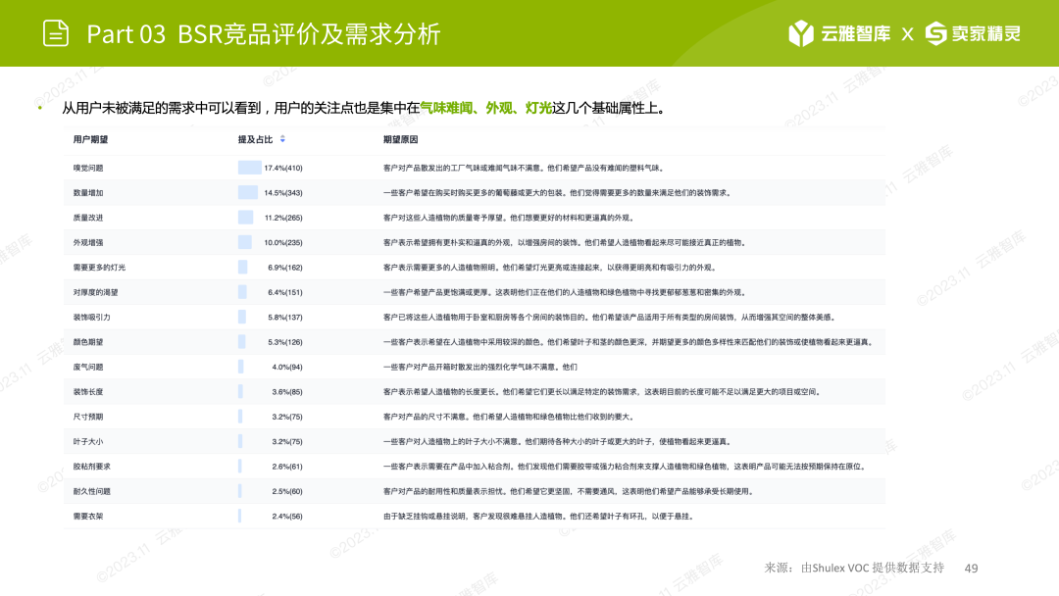1059x596 pixels.
Task: Toggle descending sort on 提及占比 column
Action: click(x=283, y=143)
